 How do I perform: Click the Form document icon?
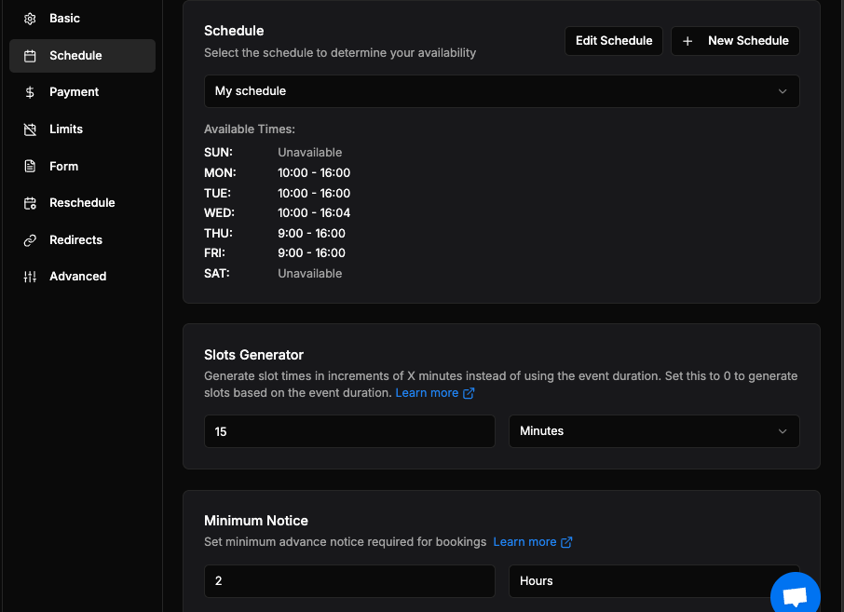30,167
